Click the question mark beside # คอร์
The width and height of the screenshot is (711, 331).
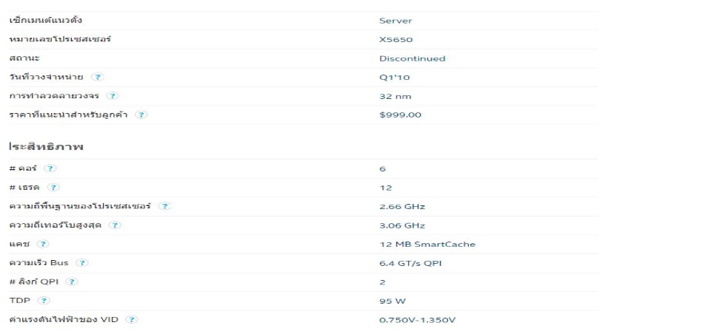(50, 168)
